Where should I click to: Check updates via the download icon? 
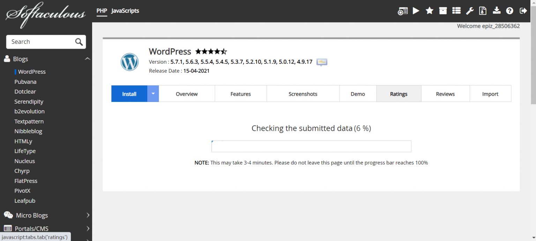pos(497,11)
